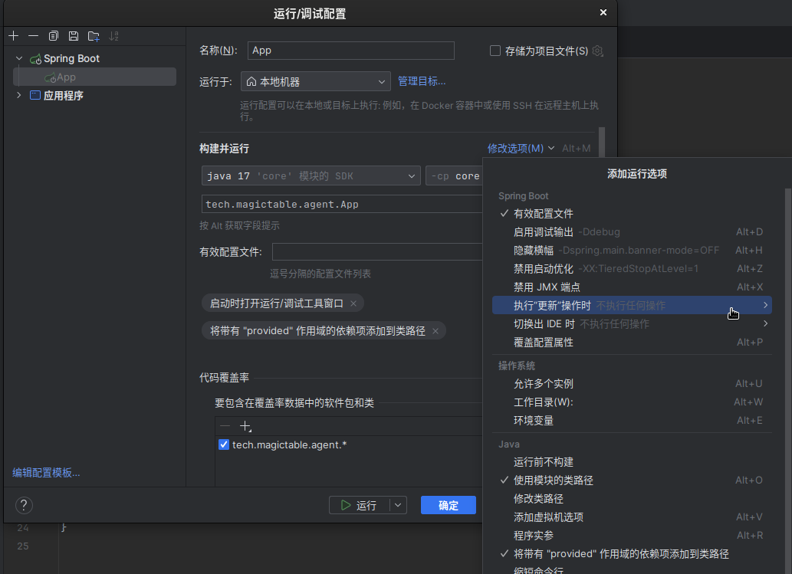Uncheck tech.magictable.agent.* coverage package
Screen dimensions: 792x574
(x=224, y=444)
